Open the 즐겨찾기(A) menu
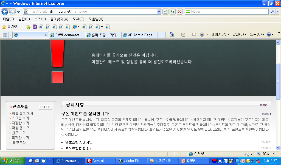 pyautogui.click(x=59, y=19)
